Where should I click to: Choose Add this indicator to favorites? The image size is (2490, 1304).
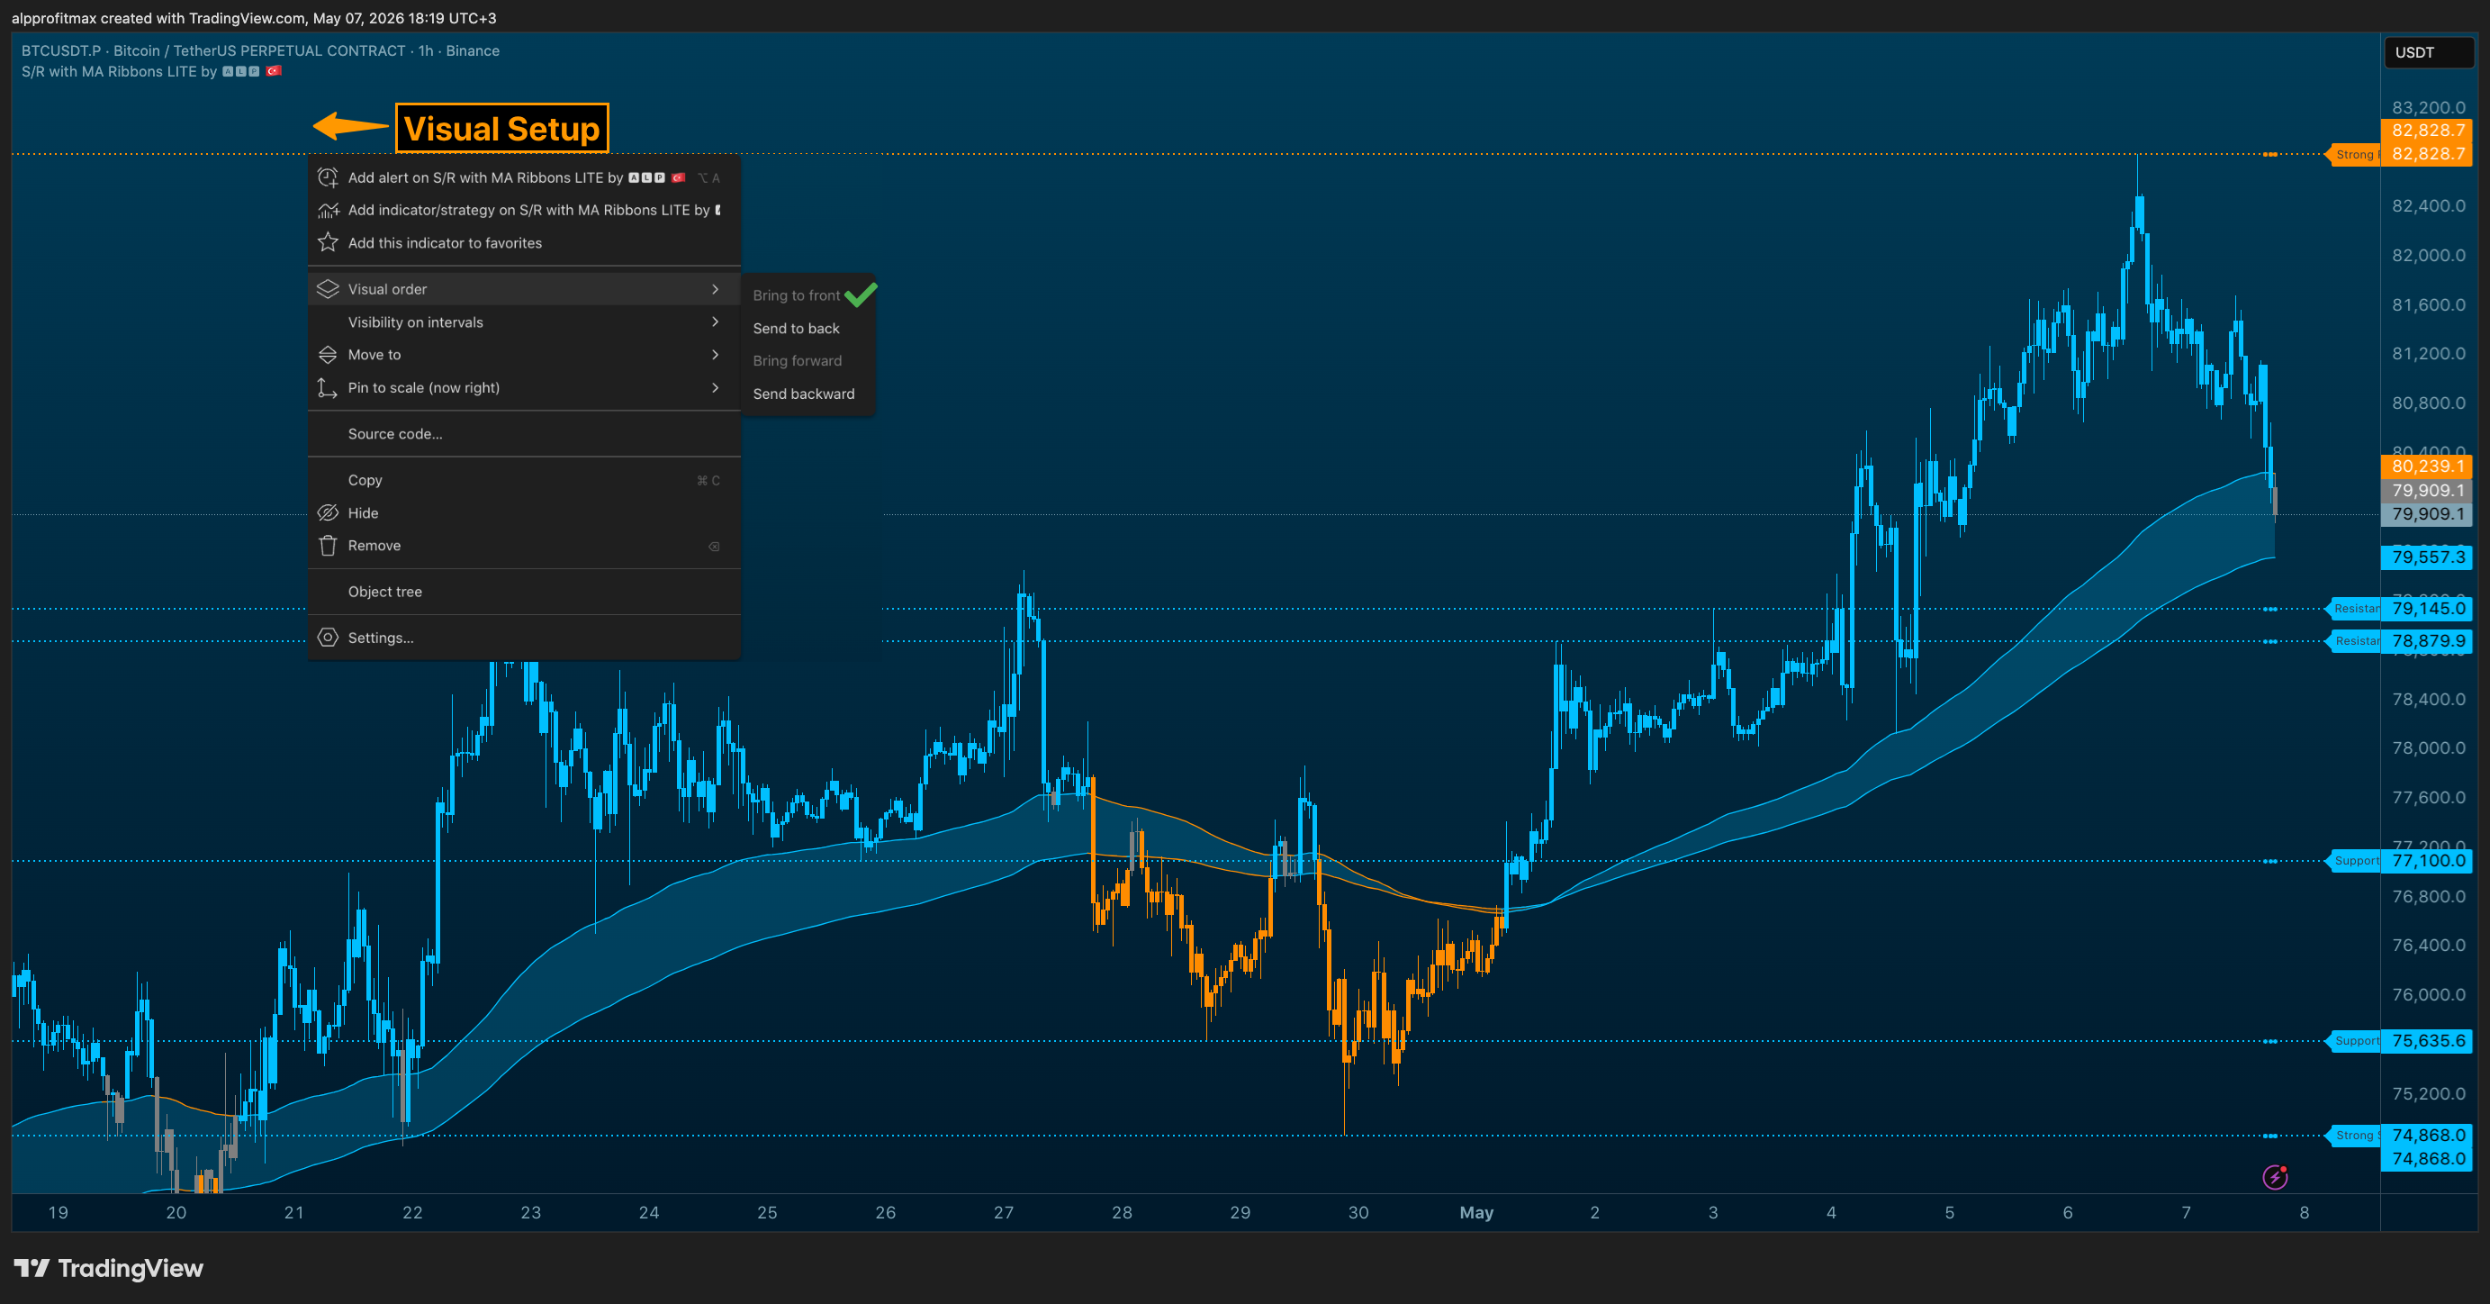pyautogui.click(x=524, y=243)
